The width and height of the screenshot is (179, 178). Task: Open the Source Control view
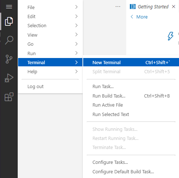[x=9, y=59]
